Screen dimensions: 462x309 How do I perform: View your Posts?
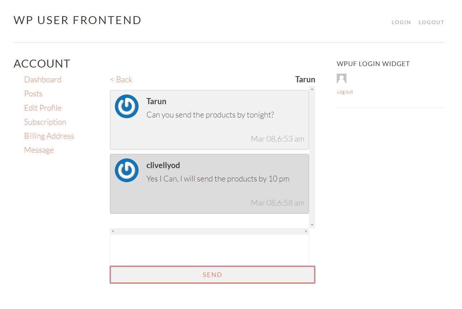pyautogui.click(x=33, y=93)
